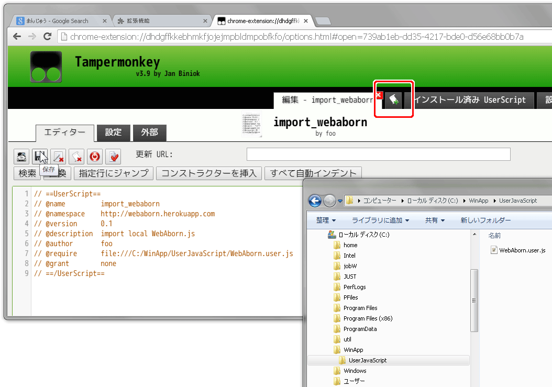Click the Tampermonkey logo icon
The height and width of the screenshot is (387, 552).
point(46,67)
